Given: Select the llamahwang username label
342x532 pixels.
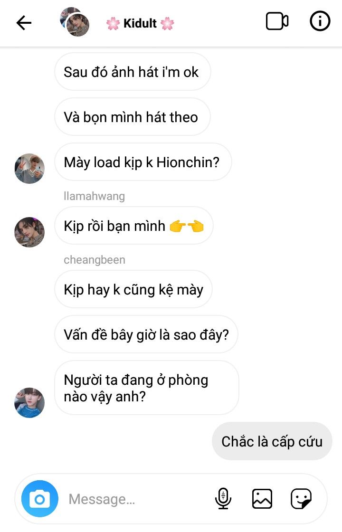Looking at the screenshot, I should pyautogui.click(x=94, y=196).
